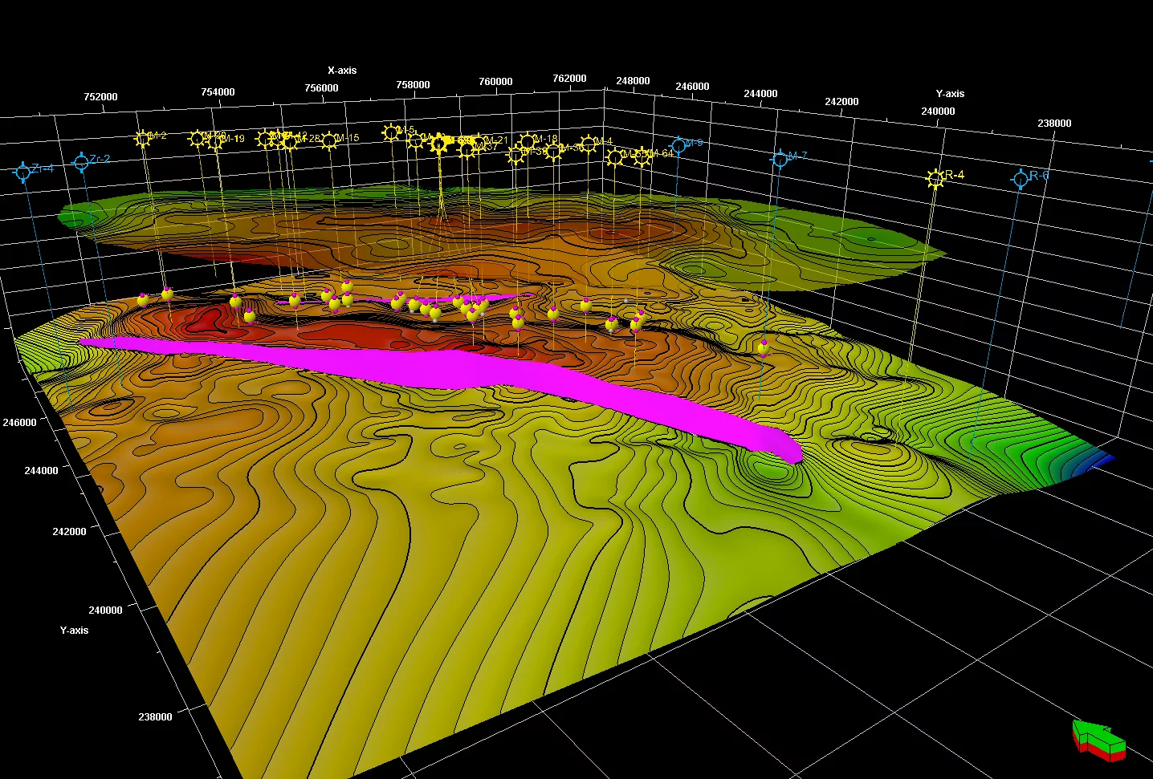
Task: Click the Zr-4 well symbol
Action: coord(23,172)
